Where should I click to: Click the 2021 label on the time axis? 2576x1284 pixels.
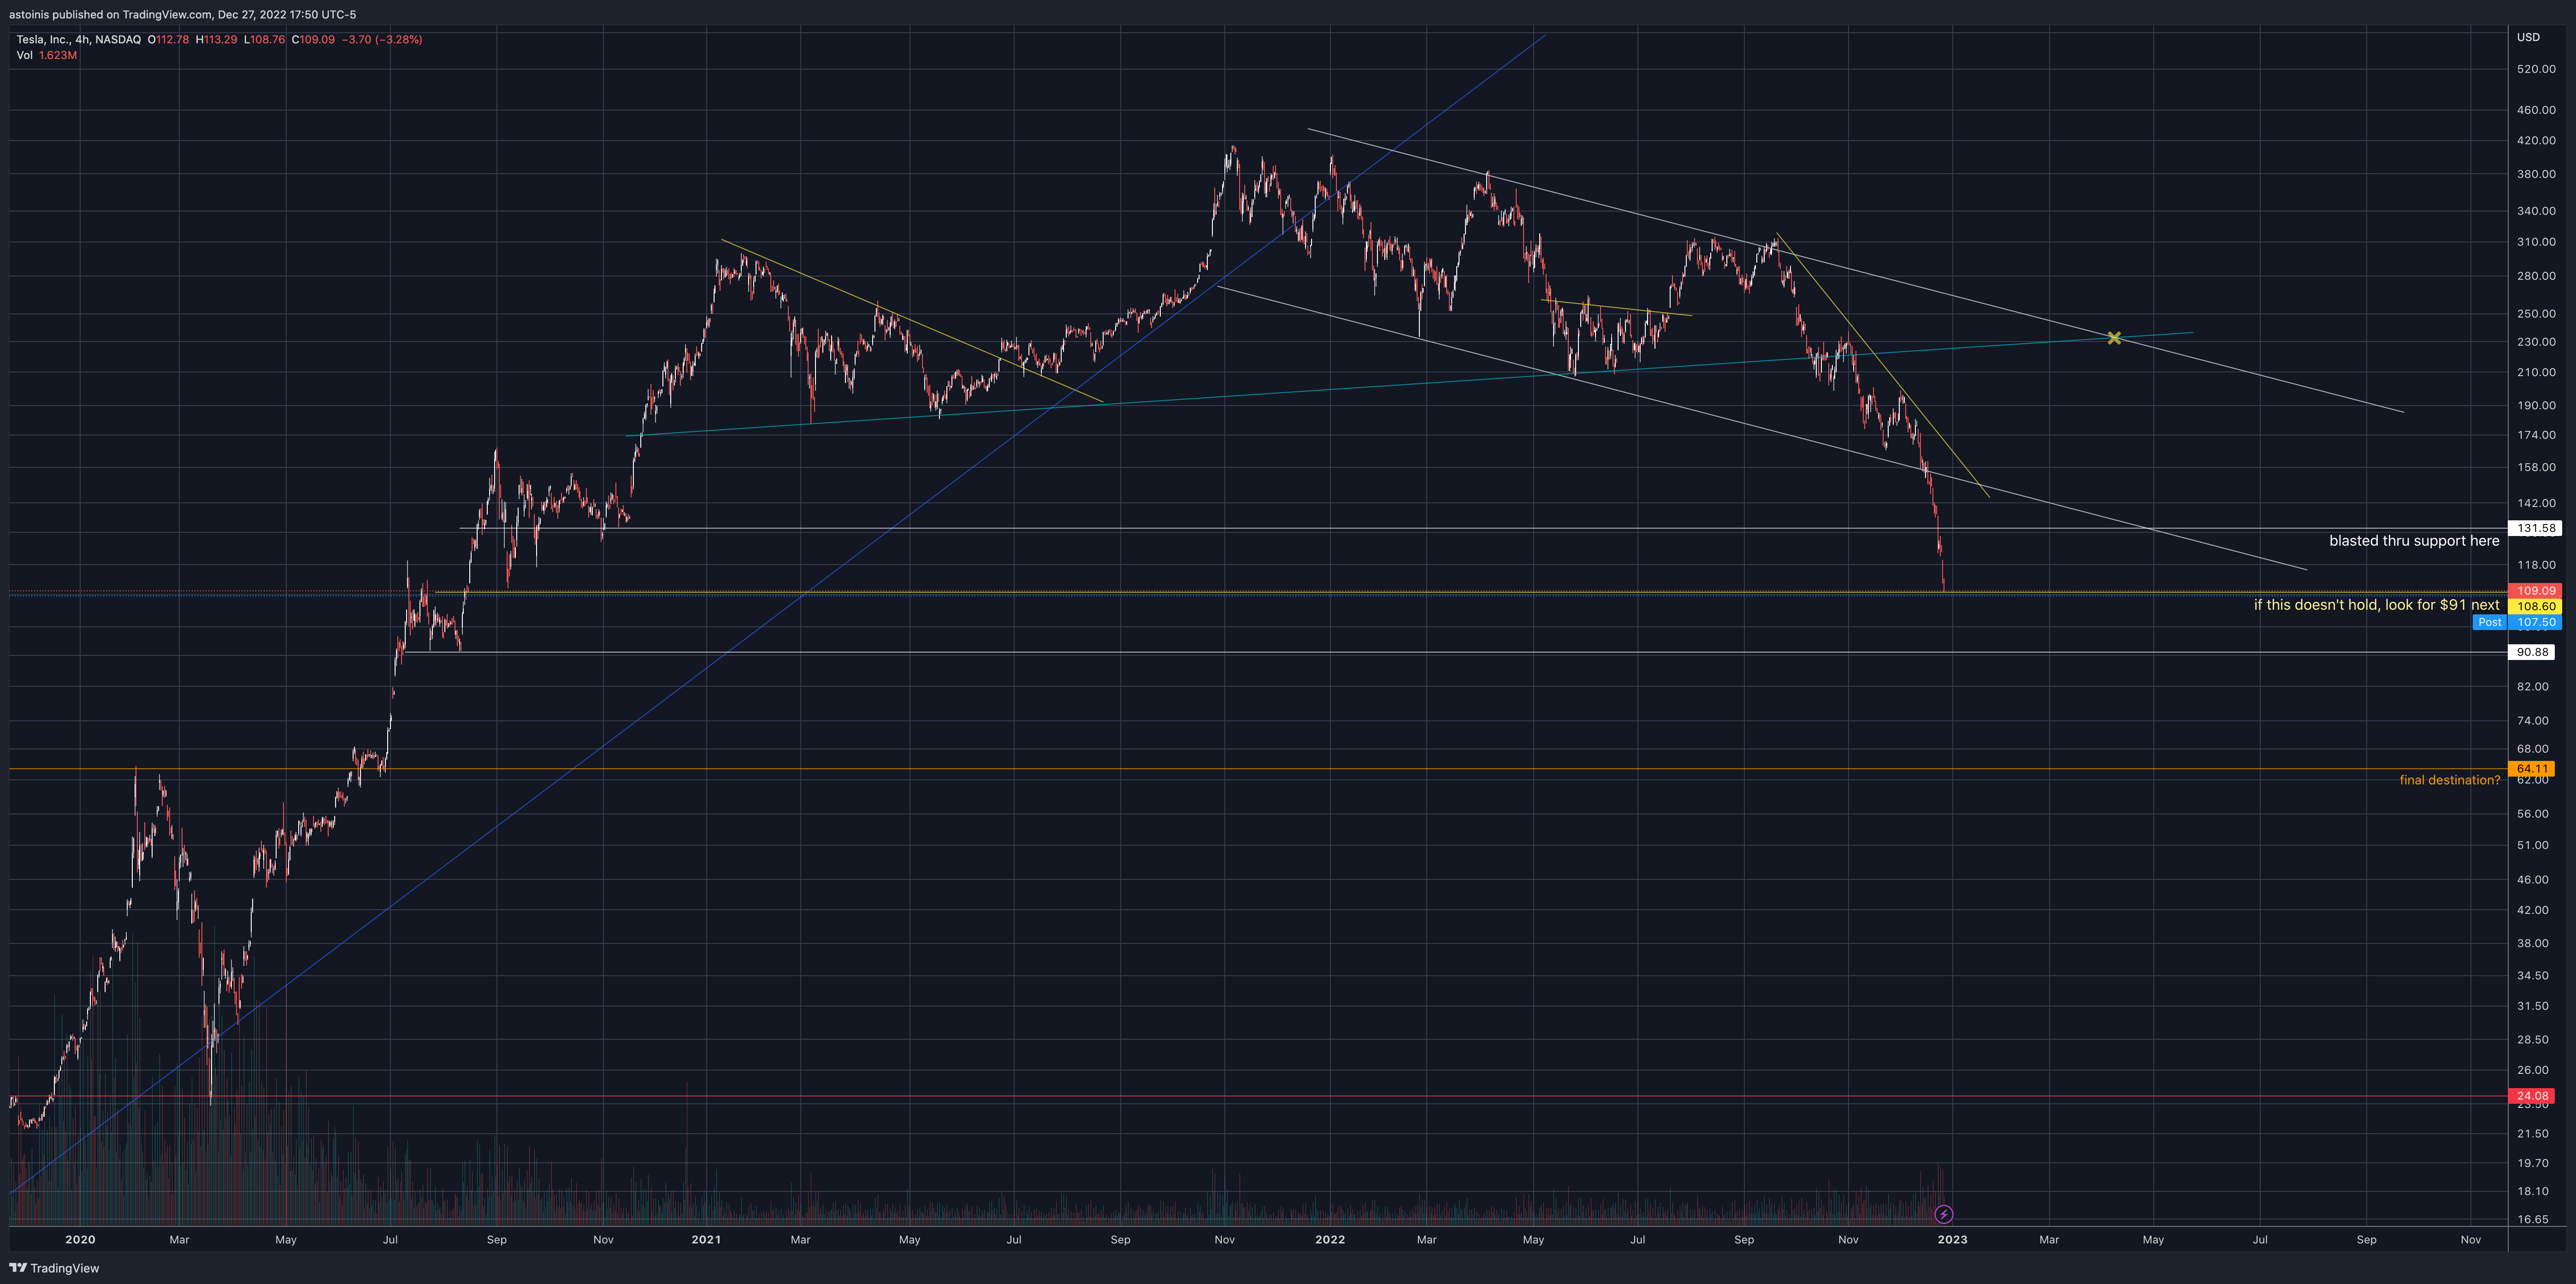tap(706, 1240)
